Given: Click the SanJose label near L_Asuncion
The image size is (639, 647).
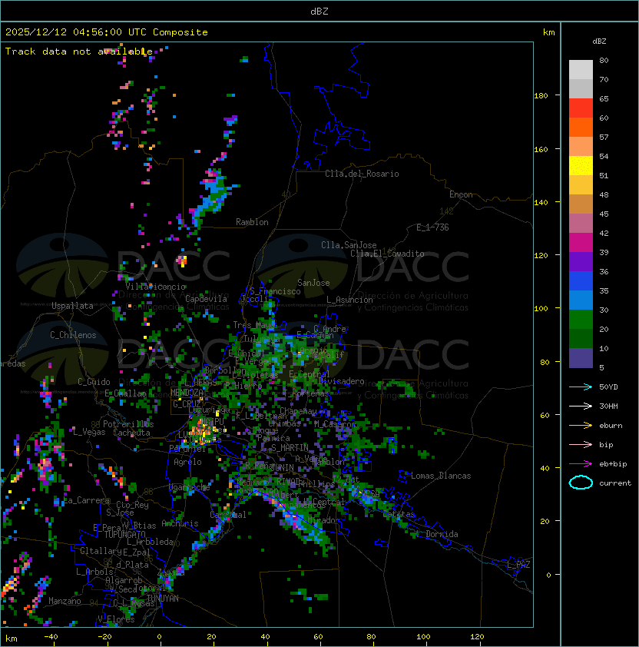Looking at the screenshot, I should (313, 283).
